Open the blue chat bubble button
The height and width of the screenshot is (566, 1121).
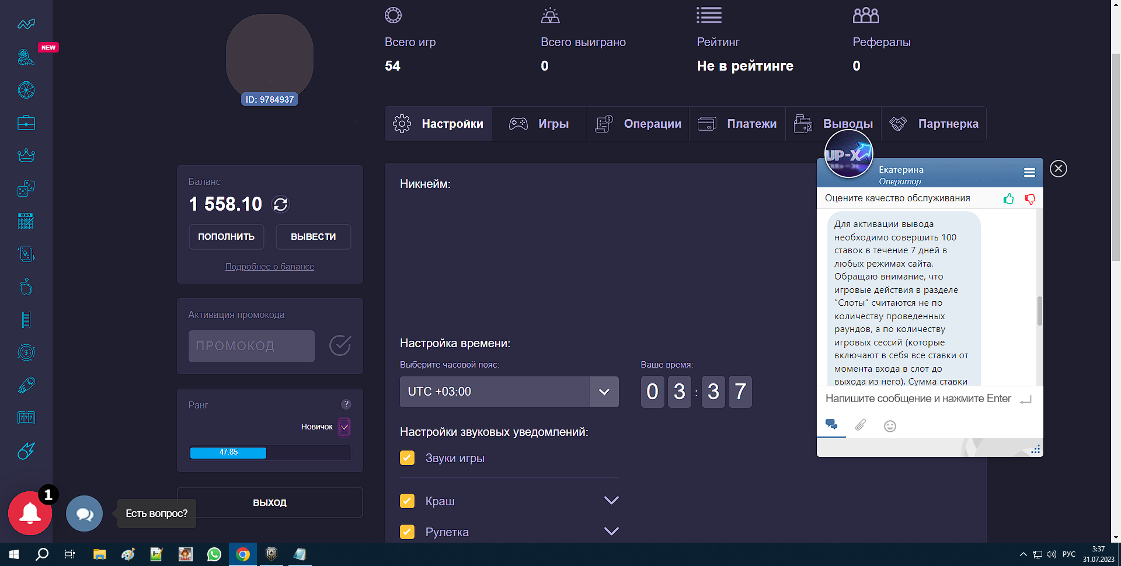pos(84,513)
